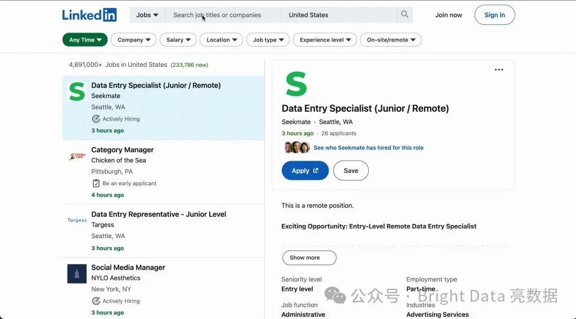This screenshot has height=319, width=576.
Task: Click the NYLO Aesthetics company logo
Action: click(x=76, y=274)
